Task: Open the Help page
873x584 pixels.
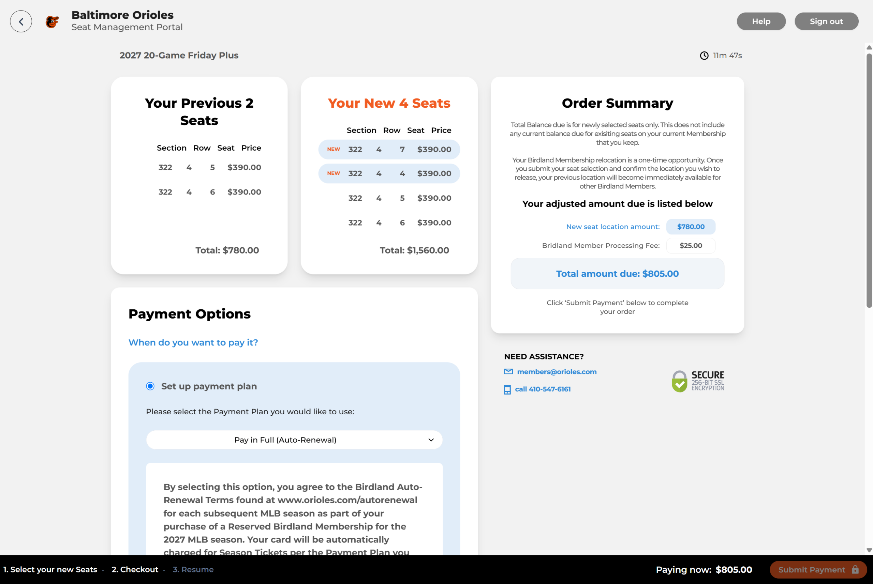Action: [761, 21]
